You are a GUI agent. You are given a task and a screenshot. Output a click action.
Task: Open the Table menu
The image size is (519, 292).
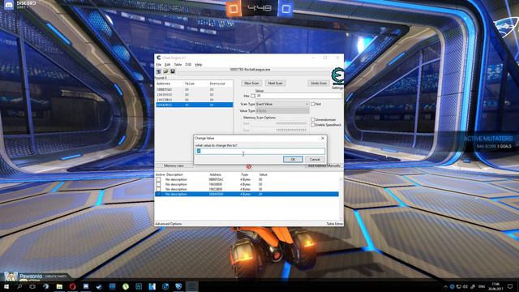pos(178,65)
